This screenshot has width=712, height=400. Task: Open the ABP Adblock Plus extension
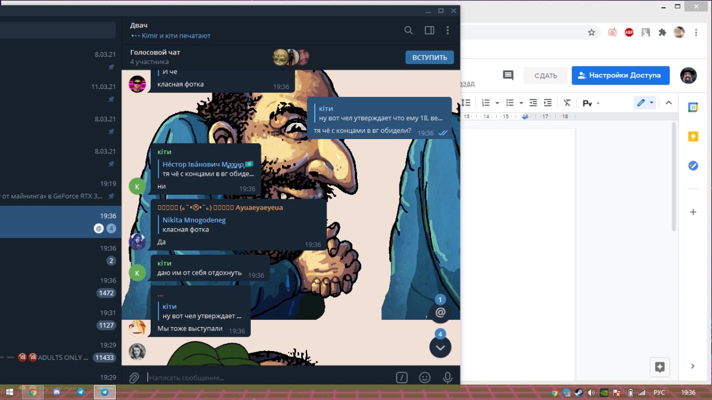629,33
